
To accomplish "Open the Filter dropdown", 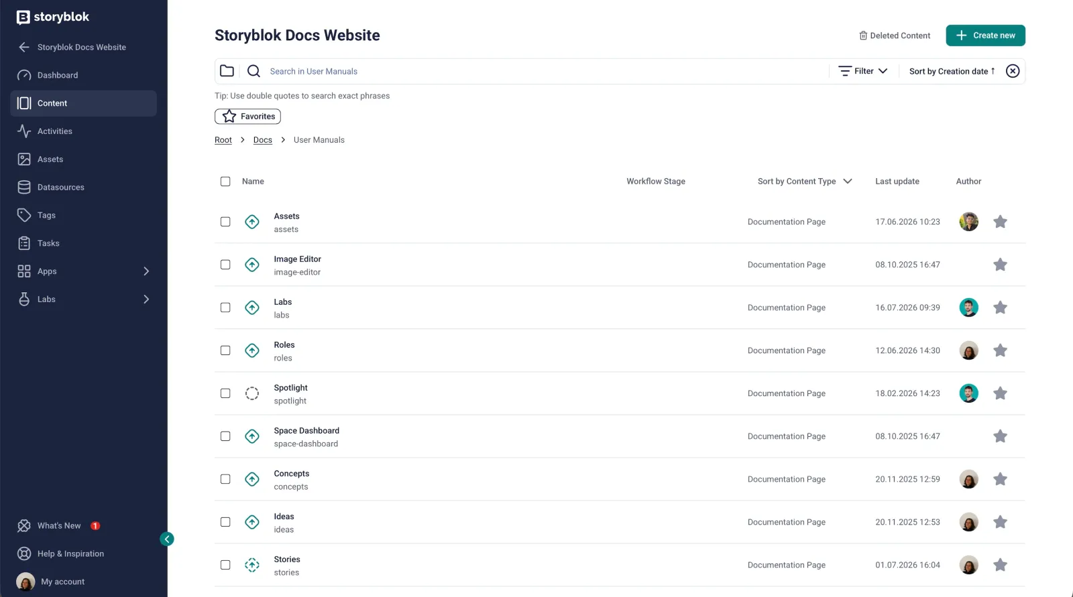I will point(863,71).
